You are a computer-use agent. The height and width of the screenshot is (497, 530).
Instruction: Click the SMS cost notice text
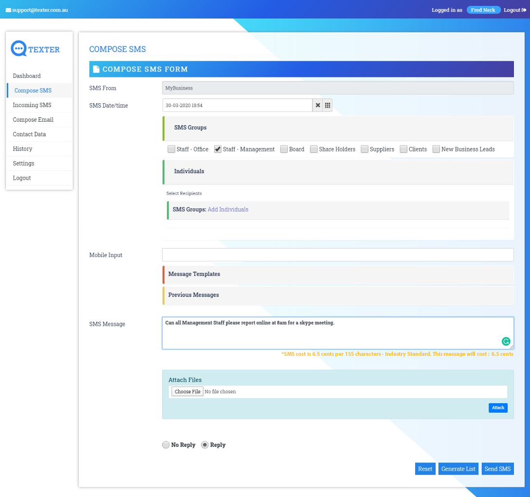tap(397, 354)
